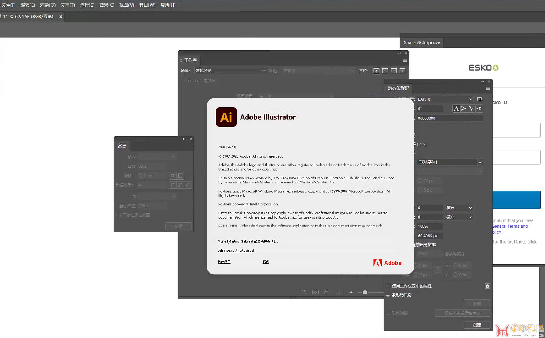Click camera snapshot icon in Studio bottom bar
The height and width of the screenshot is (338, 545).
click(x=316, y=293)
